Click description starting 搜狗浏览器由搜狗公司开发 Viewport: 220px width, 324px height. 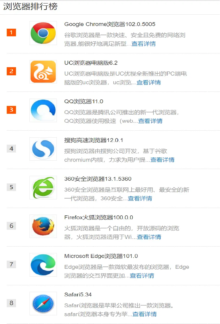click(120, 155)
